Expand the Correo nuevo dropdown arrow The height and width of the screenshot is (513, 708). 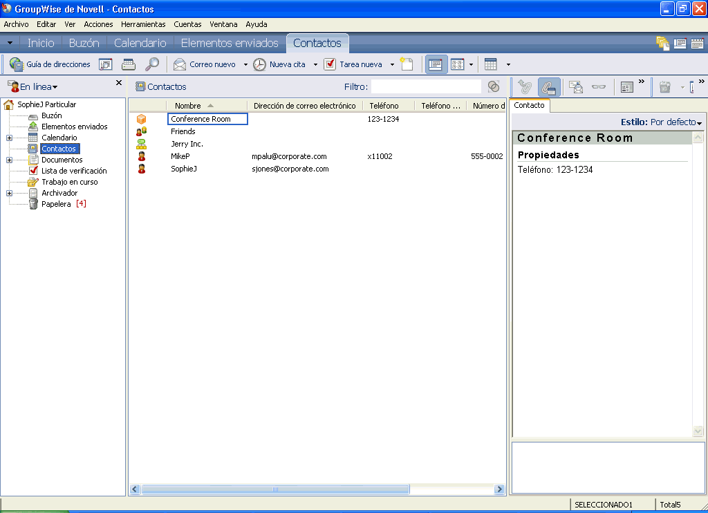click(245, 64)
